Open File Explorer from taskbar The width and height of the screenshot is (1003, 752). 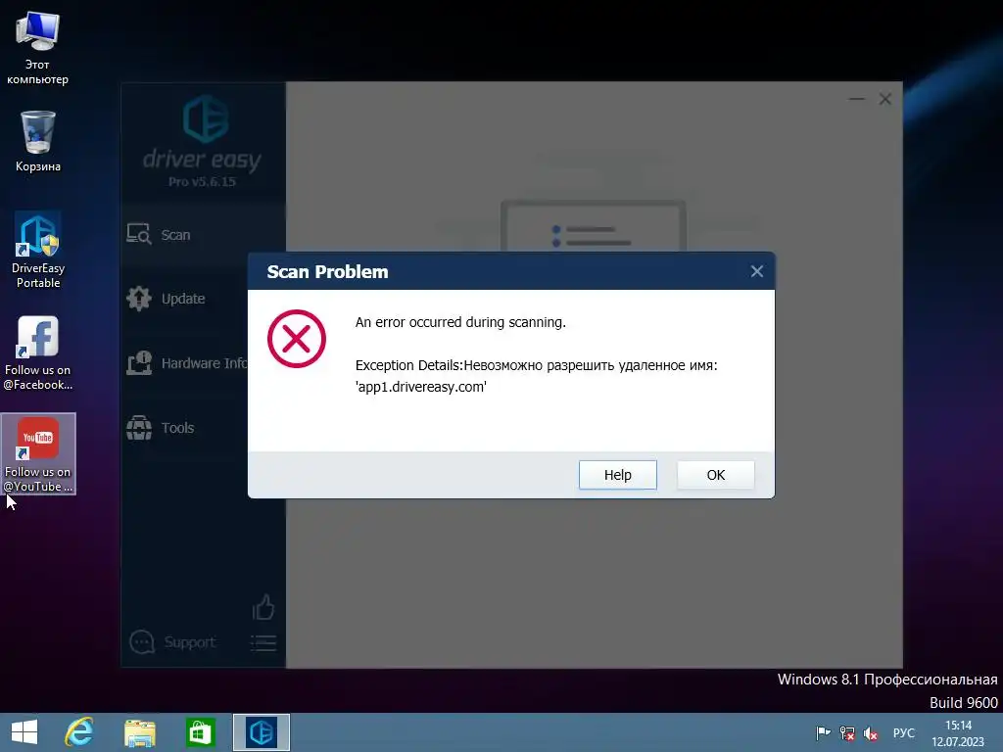click(x=140, y=732)
